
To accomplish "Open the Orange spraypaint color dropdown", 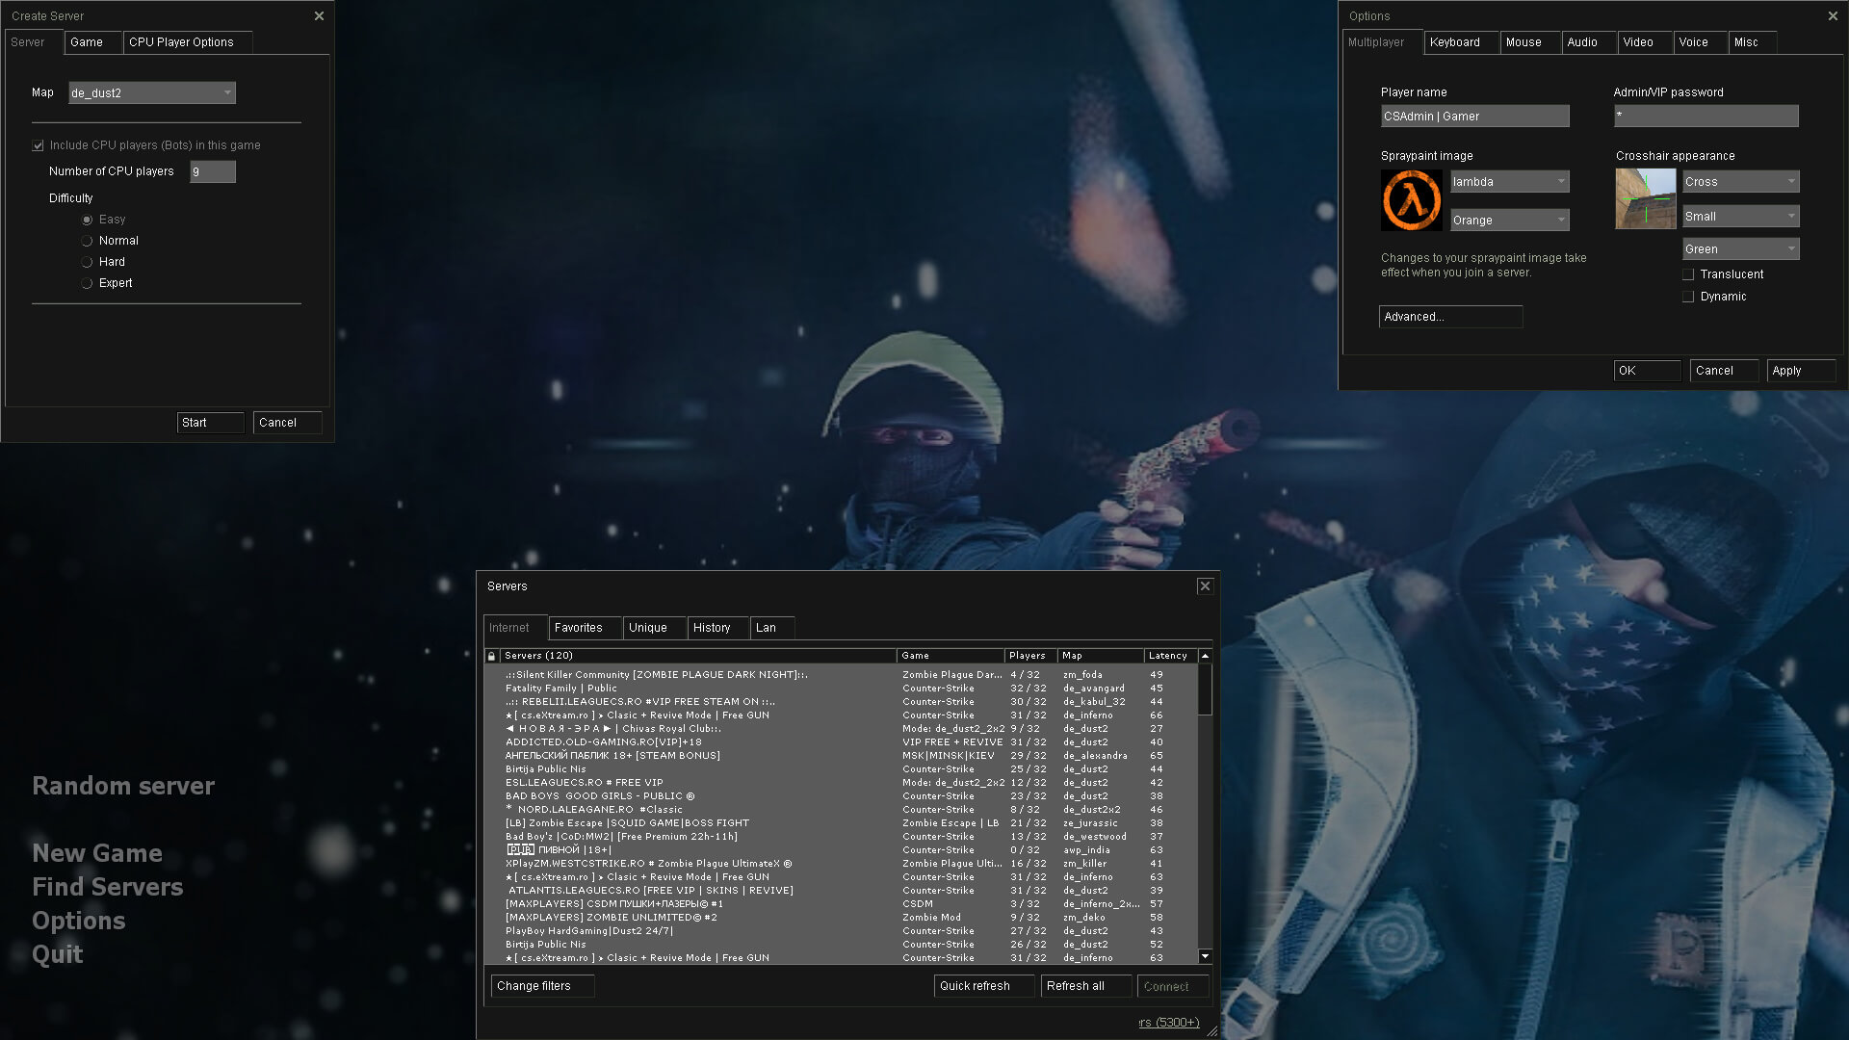I will pos(1509,221).
